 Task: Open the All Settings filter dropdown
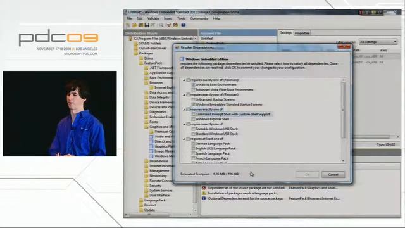[378, 42]
